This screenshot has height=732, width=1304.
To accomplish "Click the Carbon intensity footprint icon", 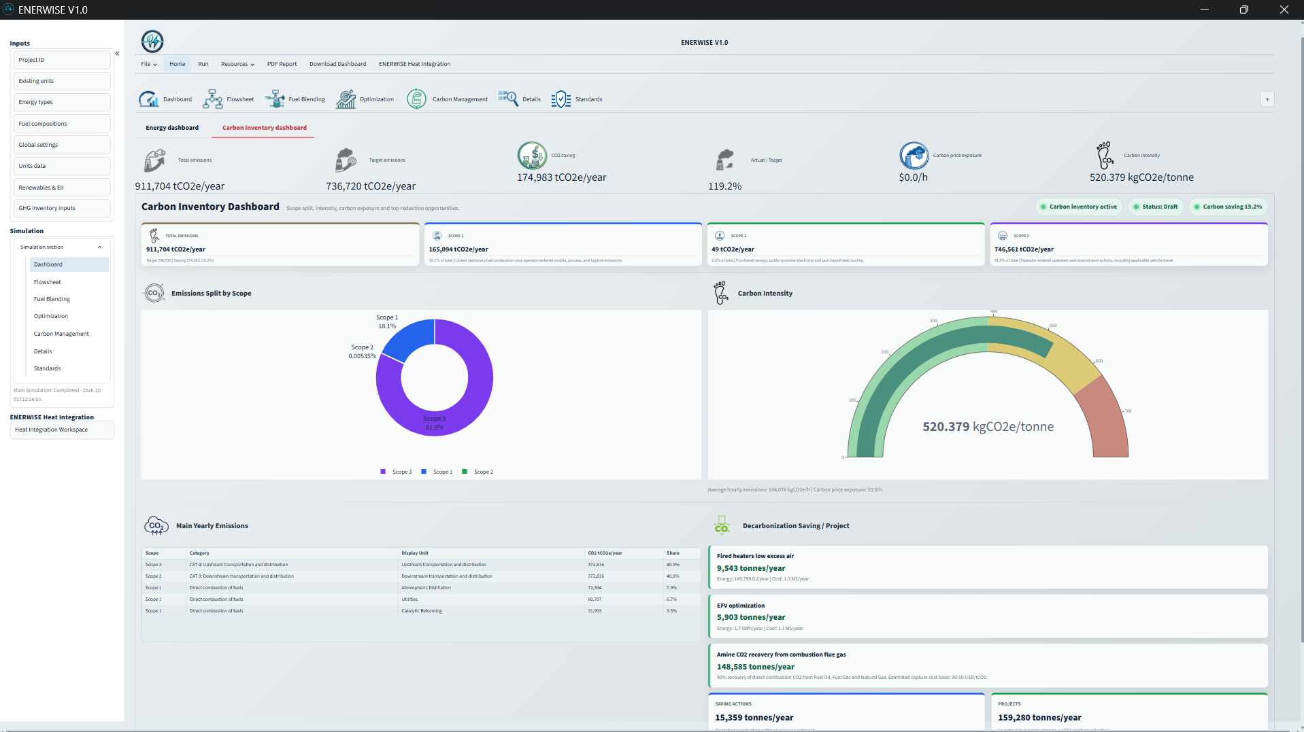I will pos(1105,156).
